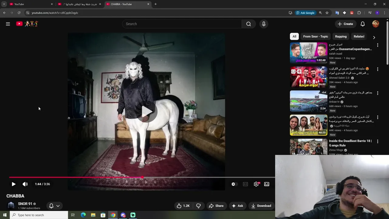Image resolution: width=389 pixels, height=219 pixels.
Task: Click the search magnifier button
Action: [249, 24]
